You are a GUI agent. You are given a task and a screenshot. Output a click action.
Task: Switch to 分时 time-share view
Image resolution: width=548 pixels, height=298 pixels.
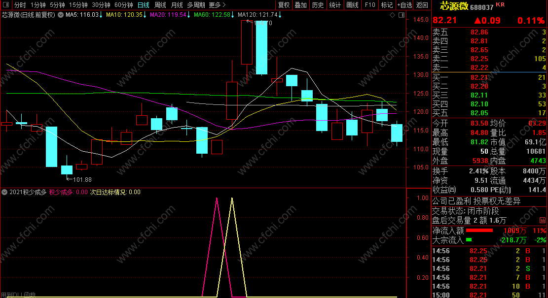[x=20, y=5]
